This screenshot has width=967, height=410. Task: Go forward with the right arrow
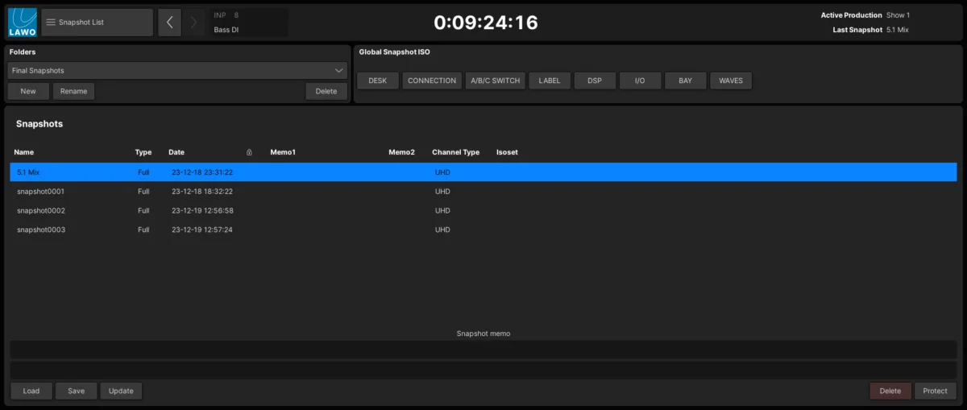[x=193, y=23]
